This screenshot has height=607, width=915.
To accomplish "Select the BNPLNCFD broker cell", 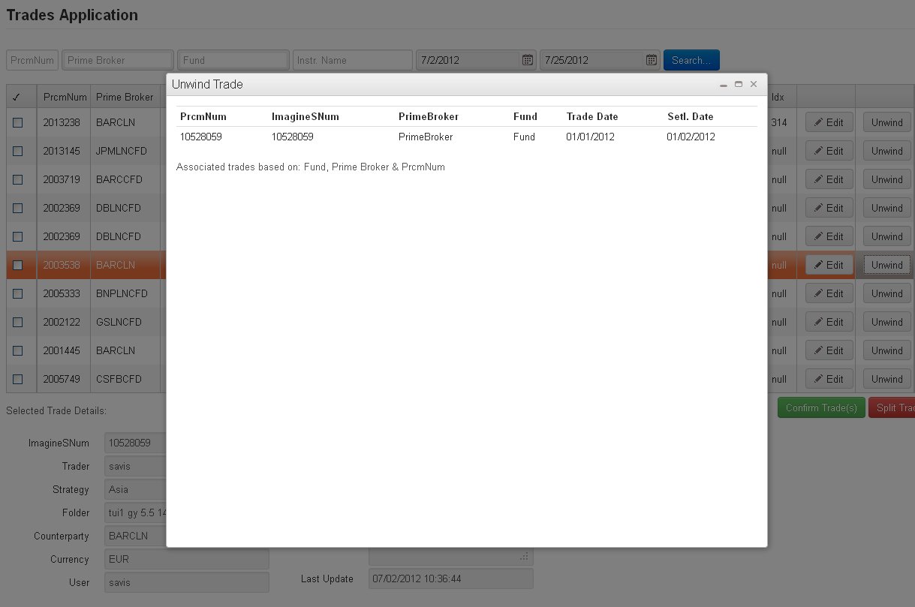I will [x=125, y=293].
